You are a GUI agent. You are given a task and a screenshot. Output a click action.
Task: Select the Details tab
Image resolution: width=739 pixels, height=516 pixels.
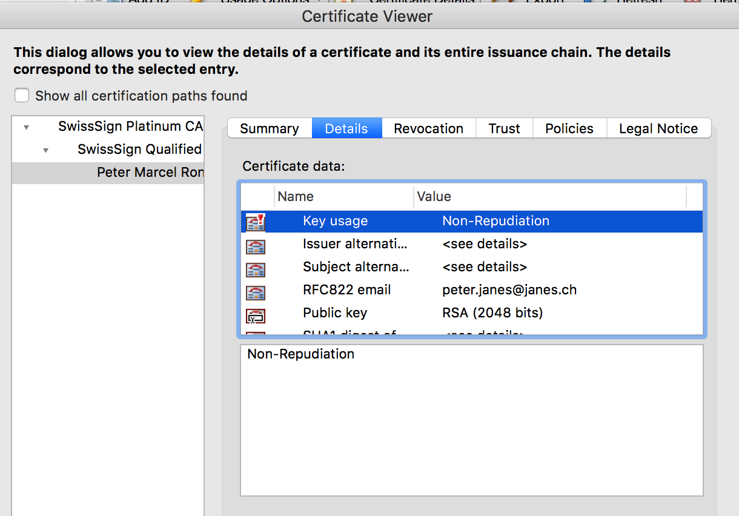(x=346, y=128)
